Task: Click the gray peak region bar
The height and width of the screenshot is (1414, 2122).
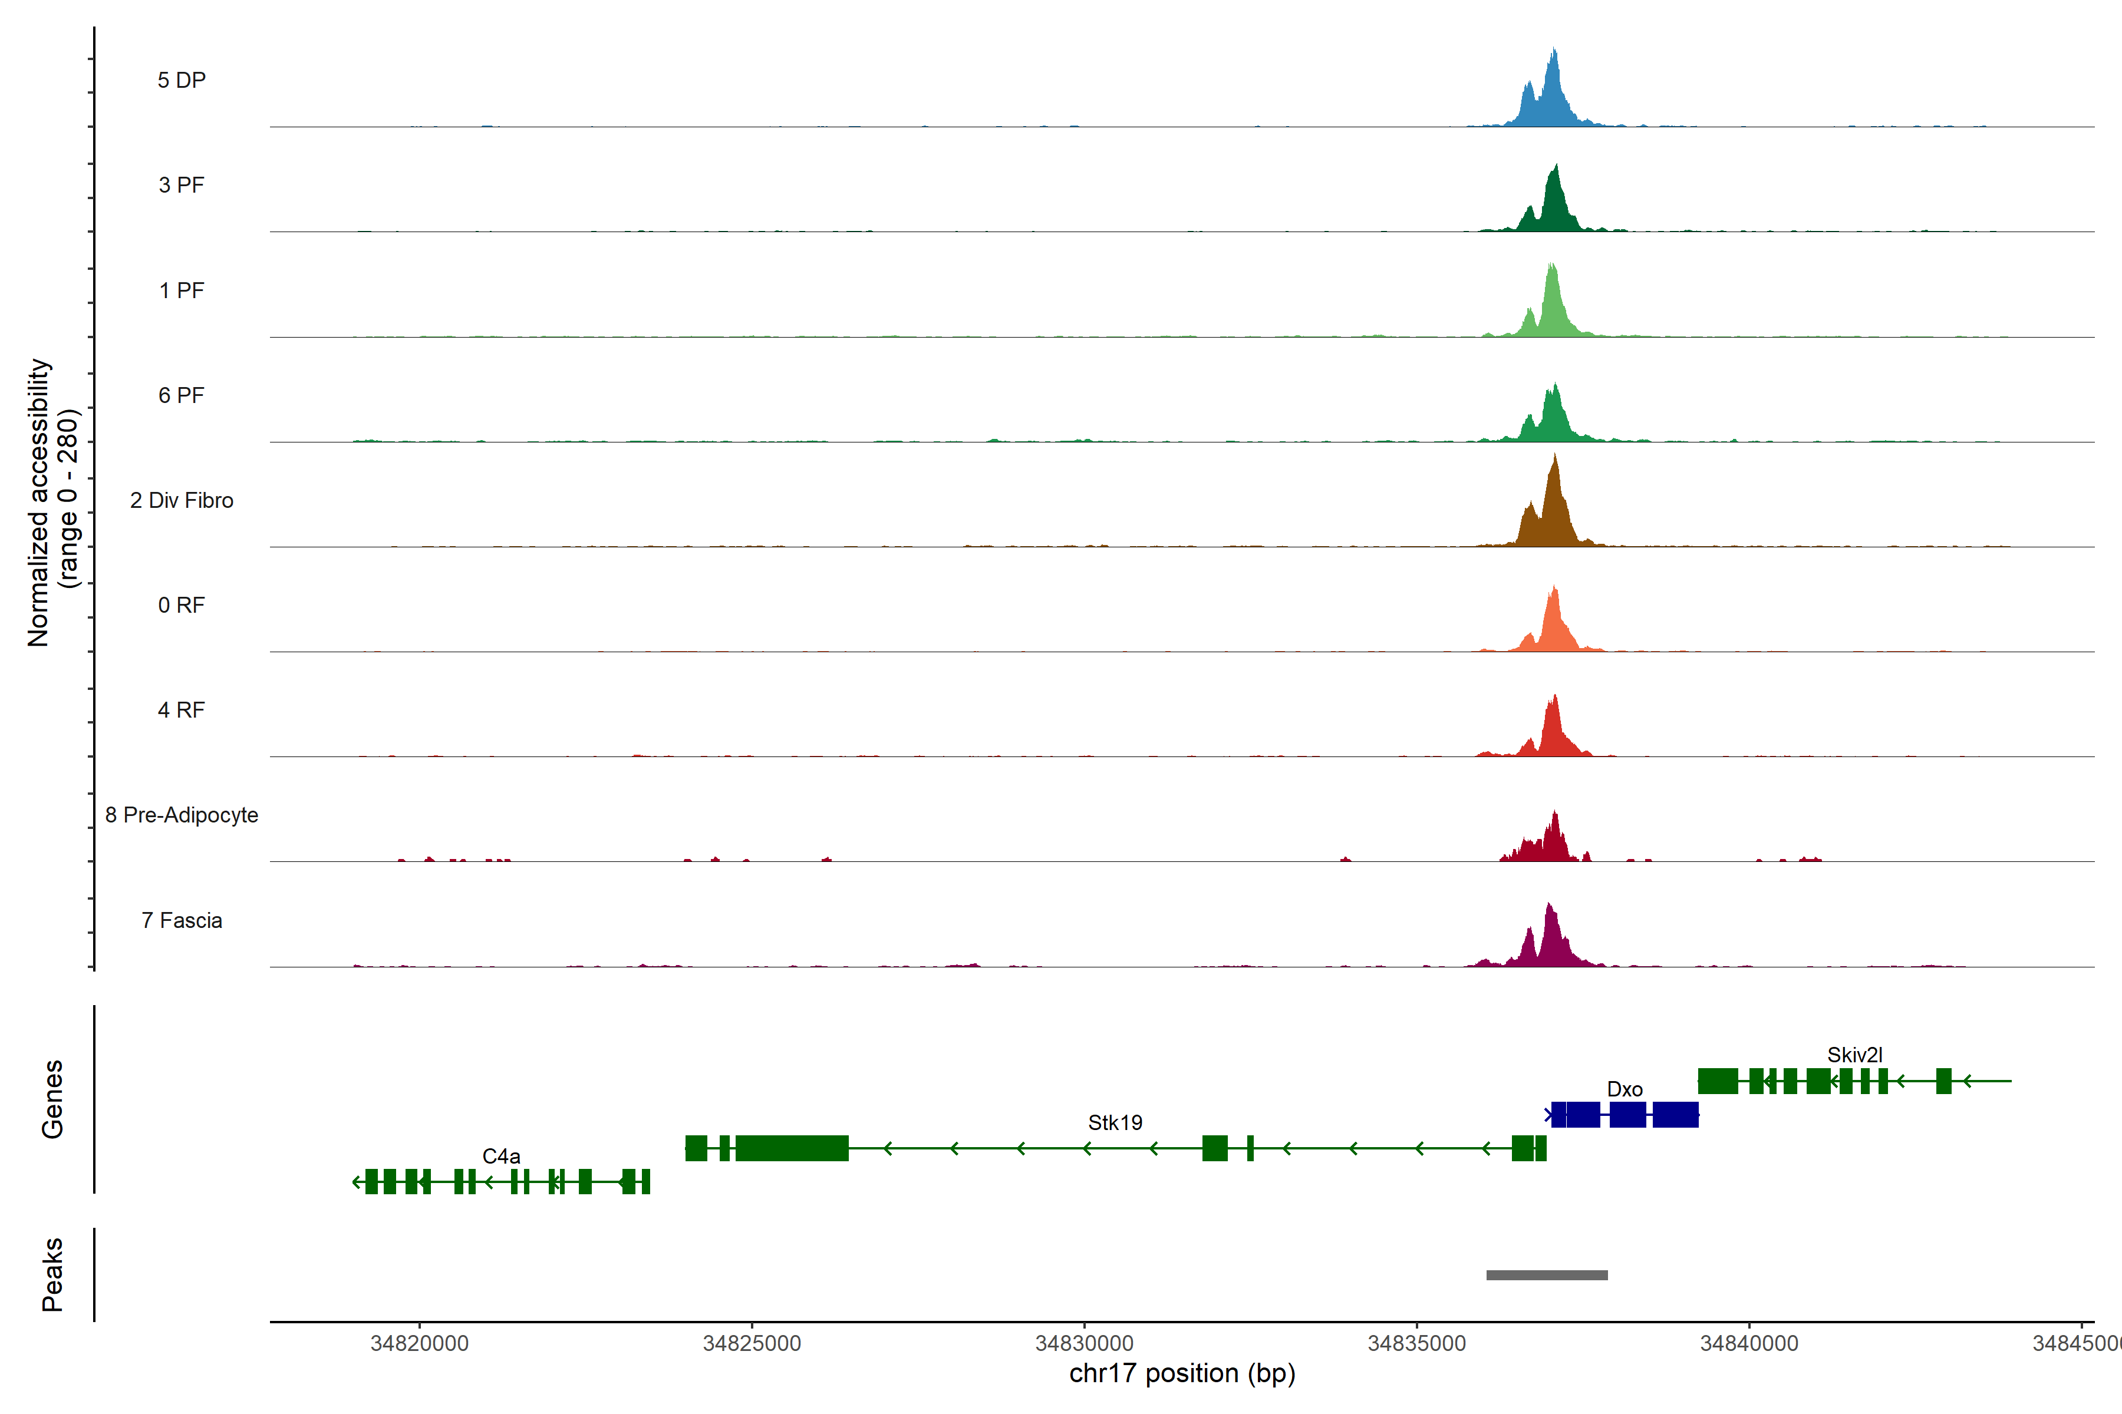Action: (1546, 1275)
